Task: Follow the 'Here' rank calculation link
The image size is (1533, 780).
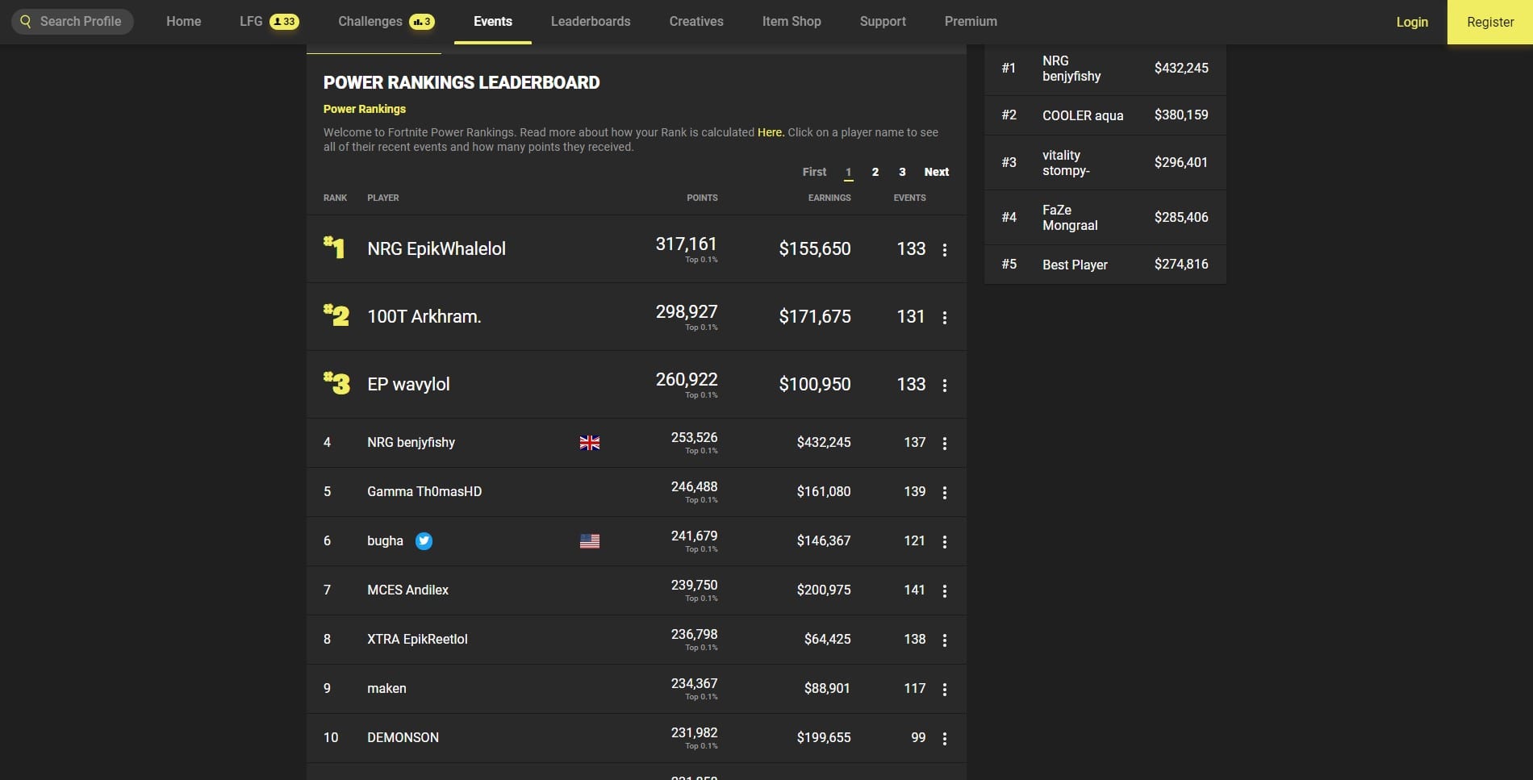Action: (770, 132)
